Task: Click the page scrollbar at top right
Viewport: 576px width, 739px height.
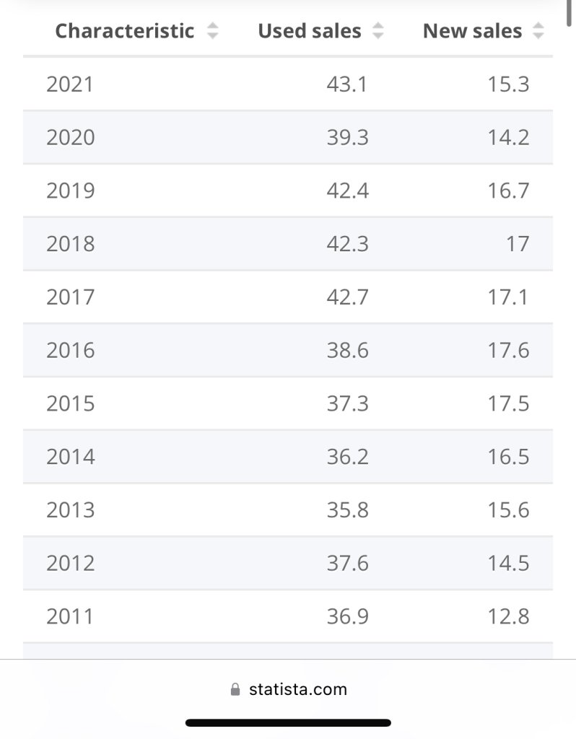Action: 569,12
